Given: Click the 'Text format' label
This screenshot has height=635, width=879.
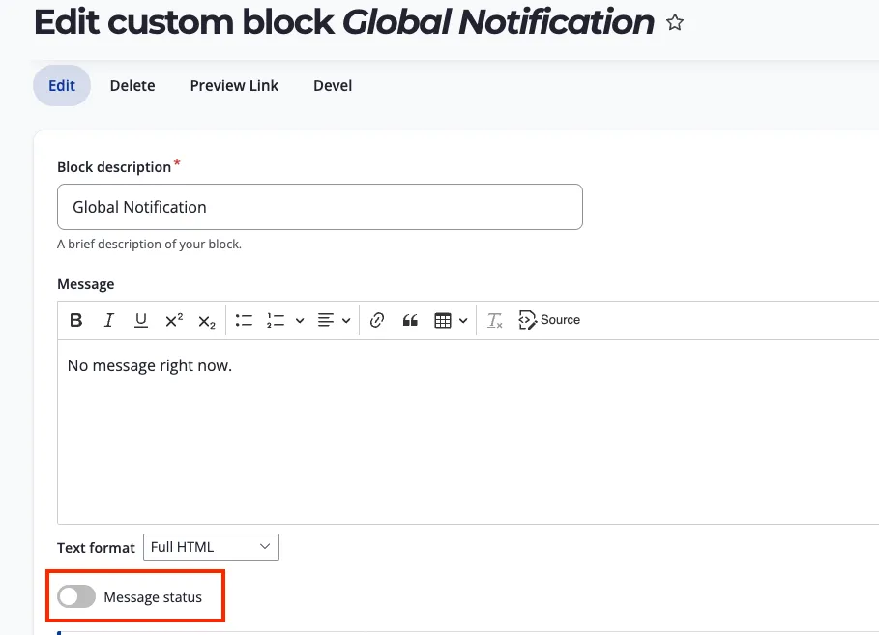Looking at the screenshot, I should 96,548.
